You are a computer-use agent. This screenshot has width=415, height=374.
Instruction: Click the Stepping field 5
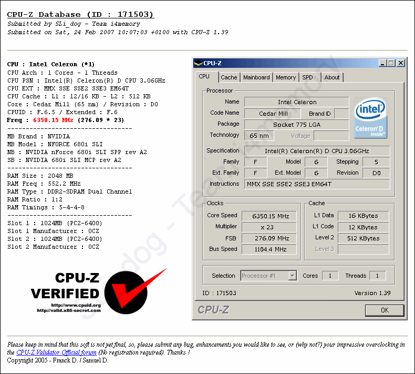(376, 162)
